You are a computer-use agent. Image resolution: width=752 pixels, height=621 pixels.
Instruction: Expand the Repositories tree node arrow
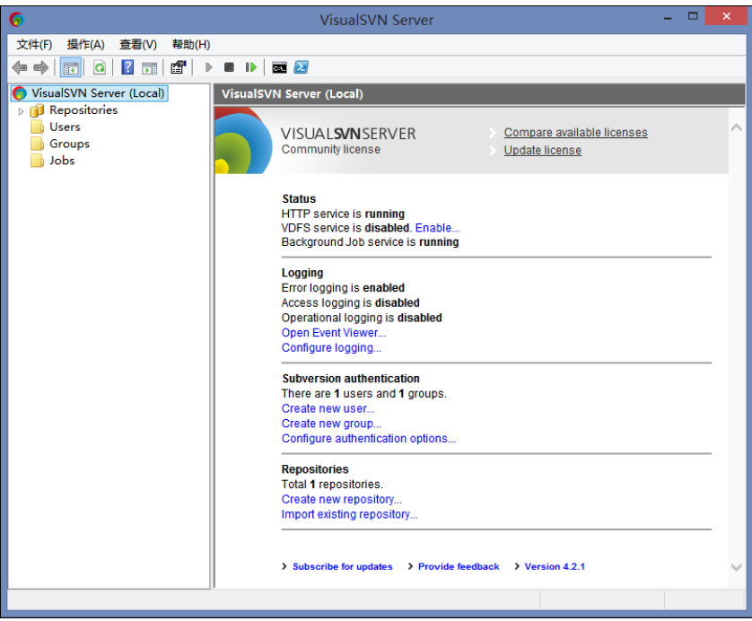[21, 111]
